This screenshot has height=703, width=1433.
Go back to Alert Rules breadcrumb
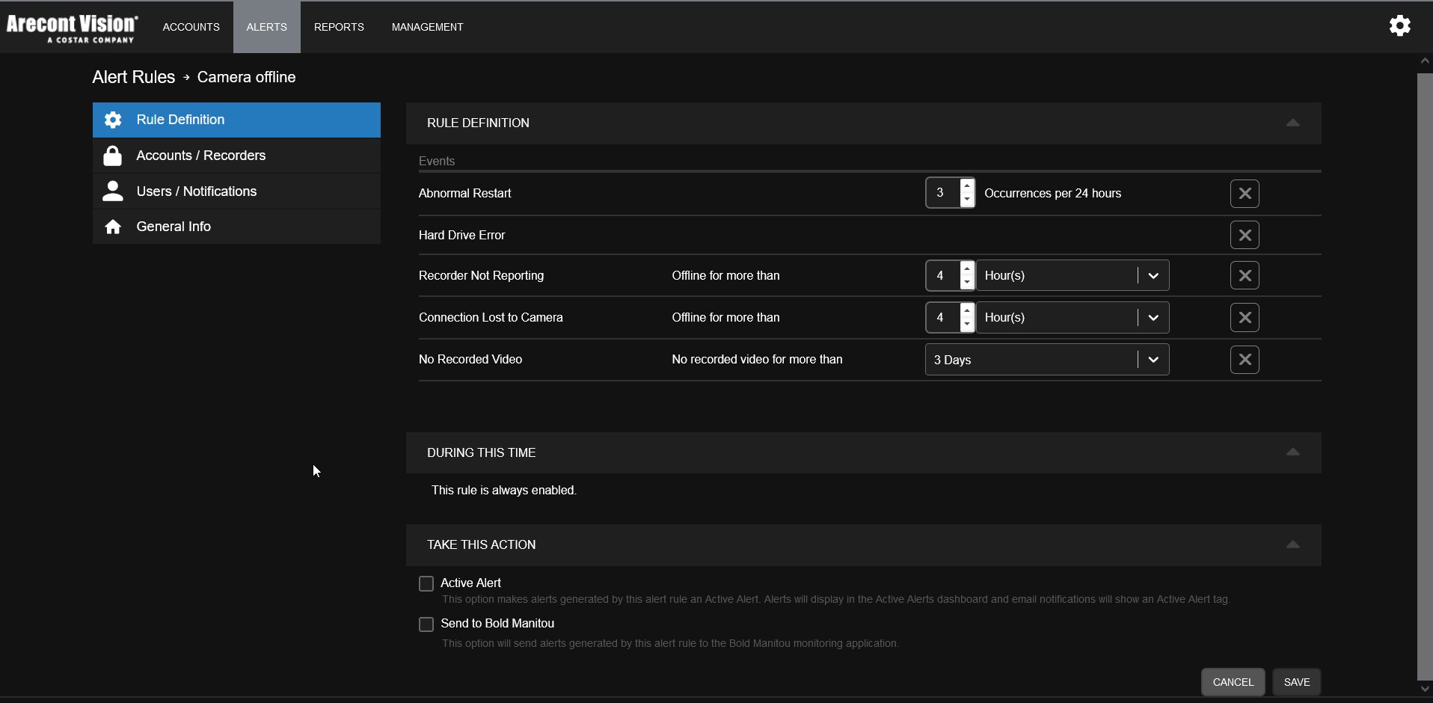134,77
